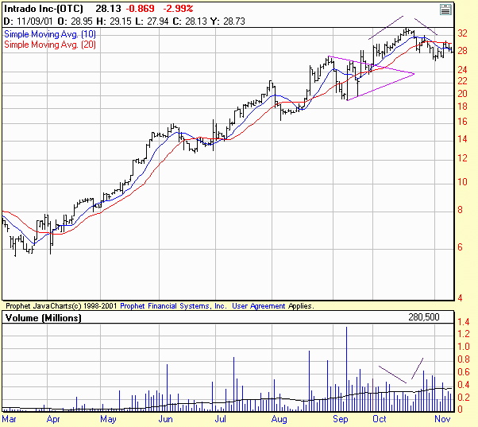
Task: Click the 16 price axis label
Action: pos(462,122)
